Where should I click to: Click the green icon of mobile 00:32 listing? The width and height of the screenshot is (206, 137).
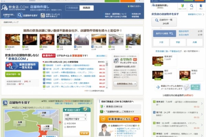154,102
